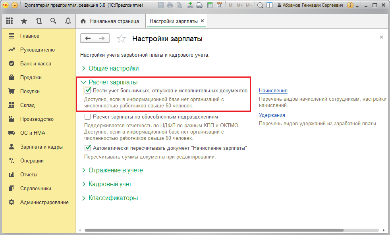Uncheck Вести учет больничных, отпусков checkbox
The height and width of the screenshot is (235, 390).
pyautogui.click(x=87, y=91)
